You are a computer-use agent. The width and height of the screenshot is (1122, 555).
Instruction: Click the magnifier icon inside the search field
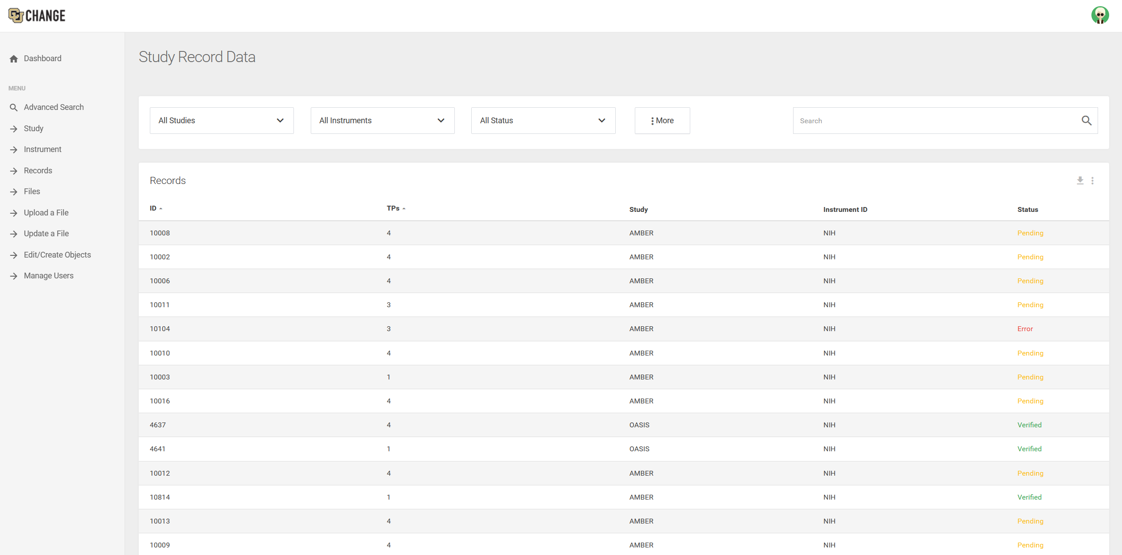coord(1087,120)
